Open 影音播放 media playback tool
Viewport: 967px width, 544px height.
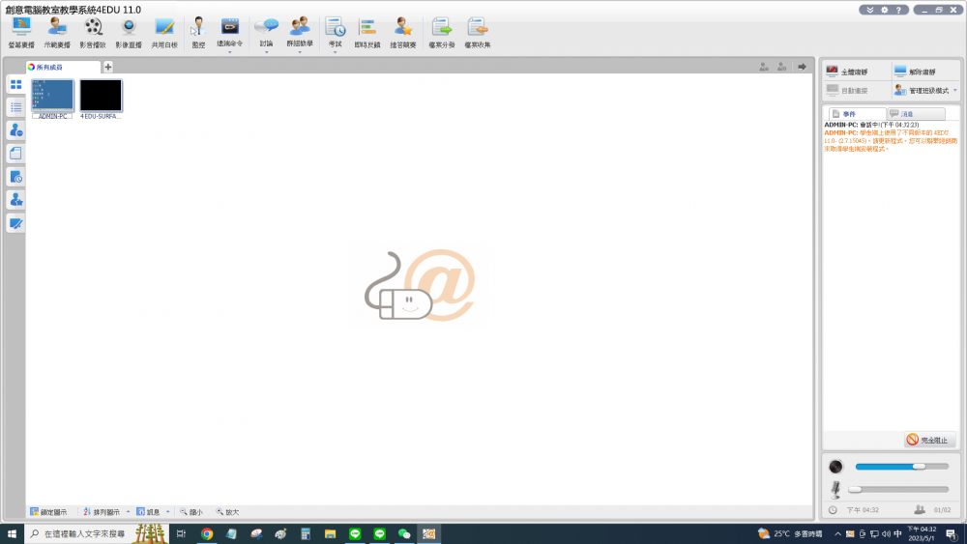(93, 32)
